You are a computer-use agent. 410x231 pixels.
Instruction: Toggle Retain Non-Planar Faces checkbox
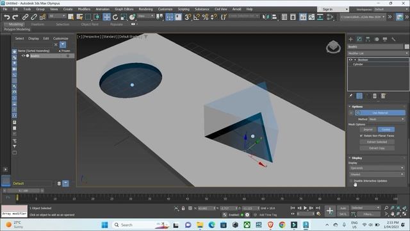361,135
